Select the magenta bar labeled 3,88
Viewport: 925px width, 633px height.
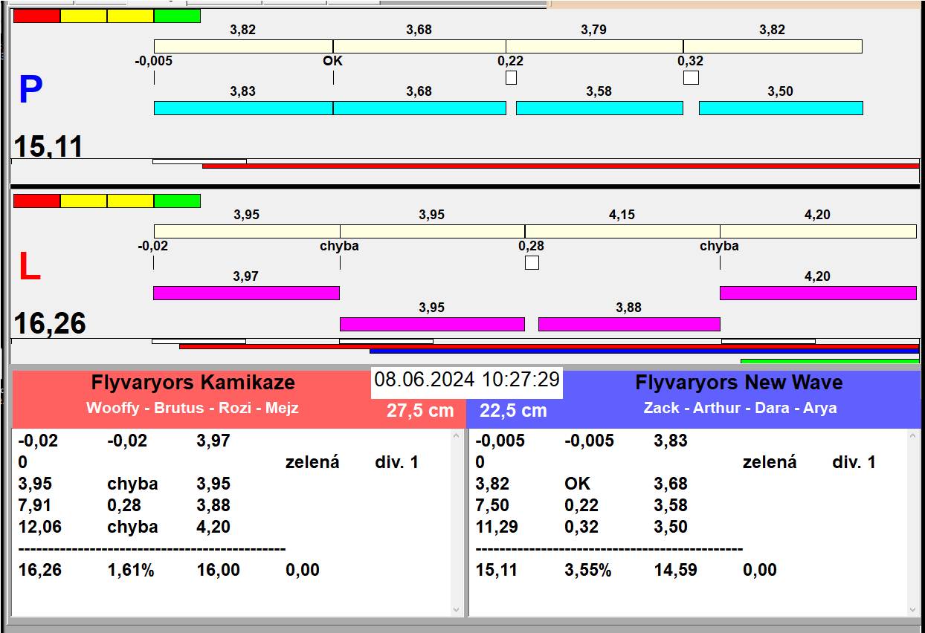pos(629,324)
